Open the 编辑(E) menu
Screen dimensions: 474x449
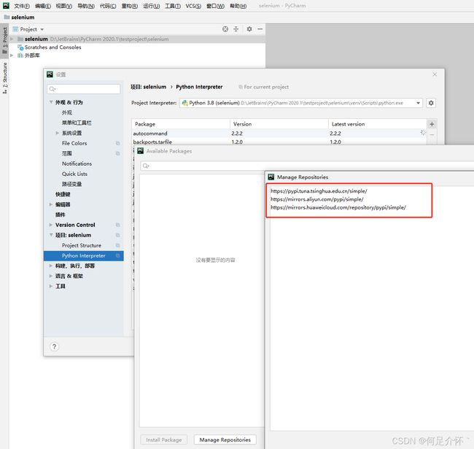pyautogui.click(x=42, y=6)
